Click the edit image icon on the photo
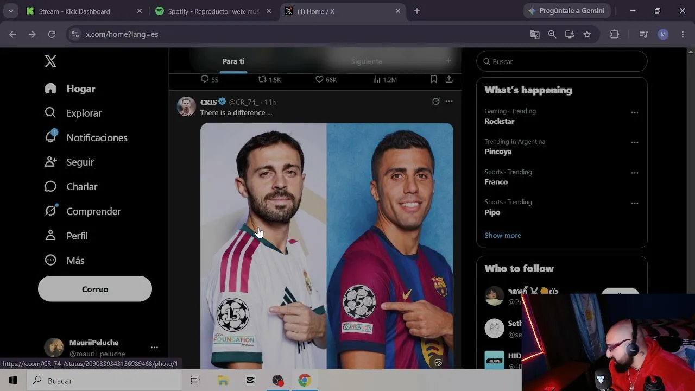This screenshot has height=391, width=695. 438,362
